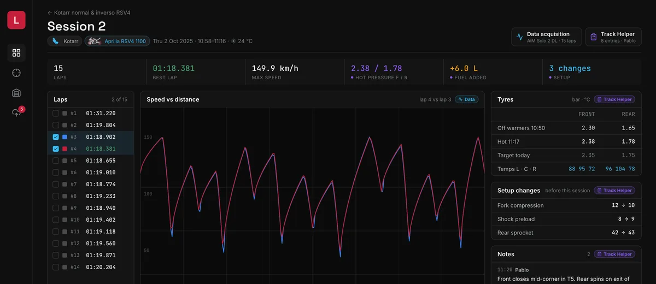Open the dashboard grid view in sidebar
The height and width of the screenshot is (284, 656).
pos(16,53)
